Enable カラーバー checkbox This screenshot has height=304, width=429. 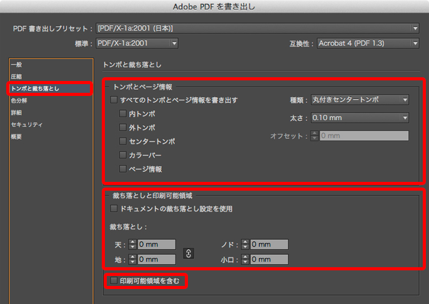122,155
